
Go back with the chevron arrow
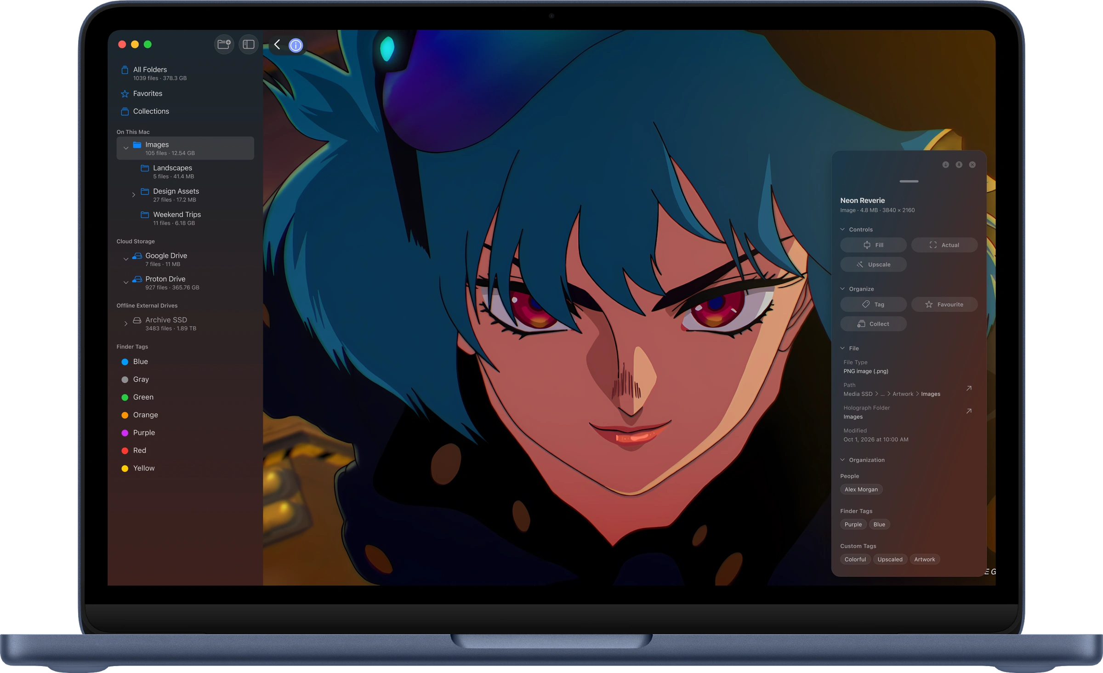(277, 45)
